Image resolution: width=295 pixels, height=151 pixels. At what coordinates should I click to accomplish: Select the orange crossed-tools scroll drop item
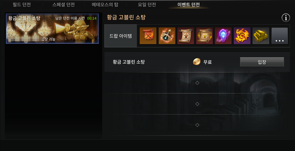click(x=148, y=36)
